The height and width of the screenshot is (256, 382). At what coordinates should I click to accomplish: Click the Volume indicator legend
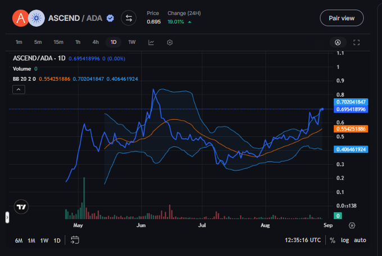click(22, 69)
